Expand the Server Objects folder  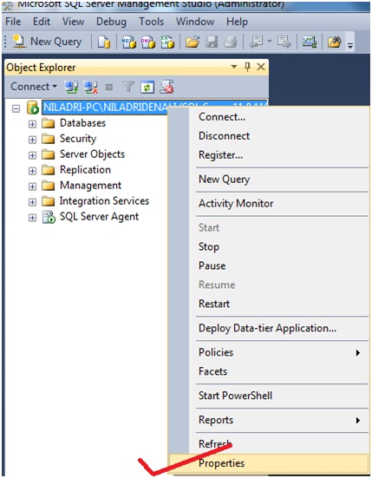[32, 155]
